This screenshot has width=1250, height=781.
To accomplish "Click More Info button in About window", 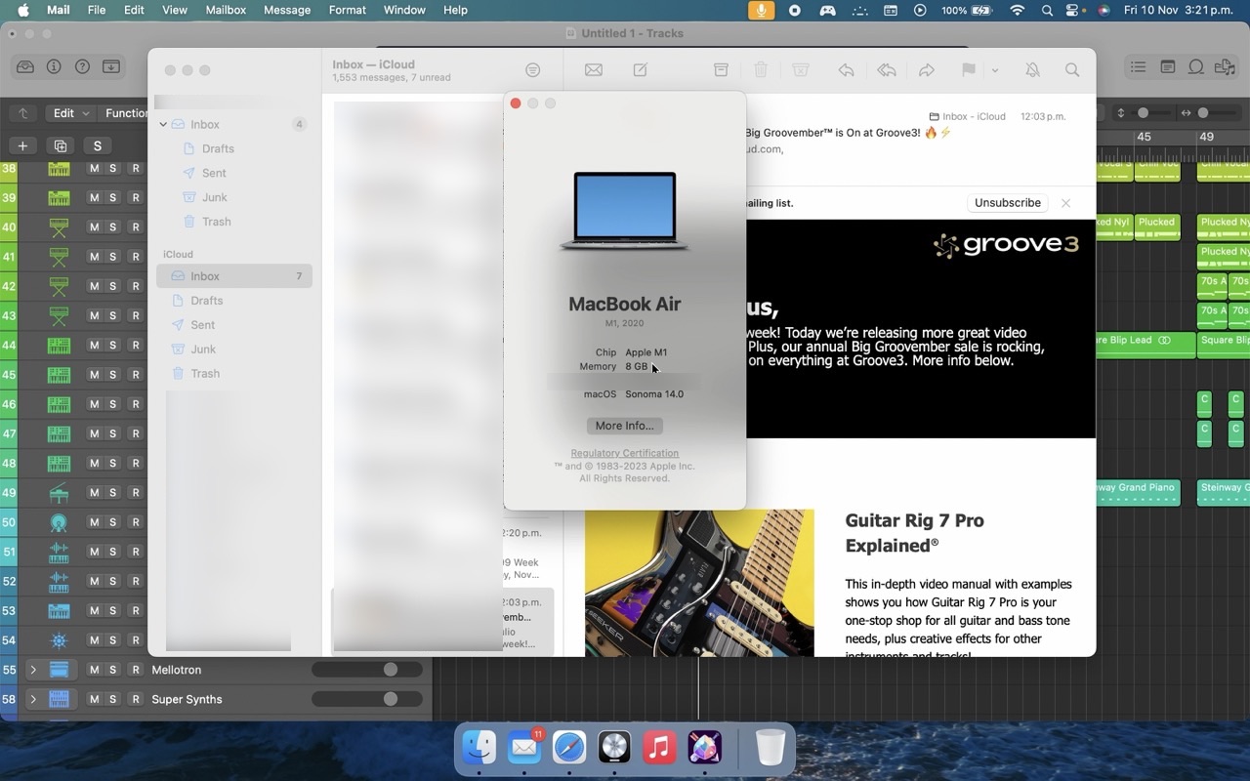I will pyautogui.click(x=624, y=426).
